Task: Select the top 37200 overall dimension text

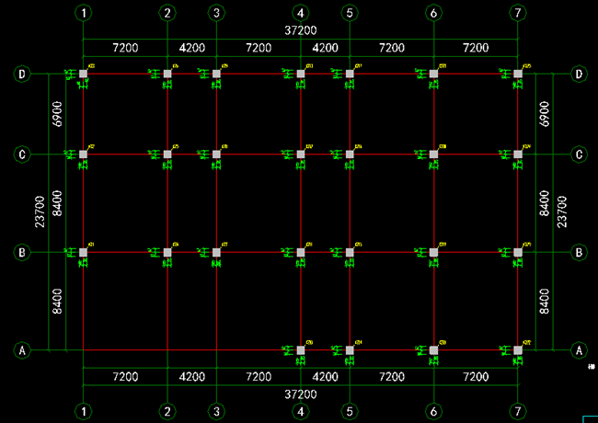Action: pyautogui.click(x=301, y=31)
